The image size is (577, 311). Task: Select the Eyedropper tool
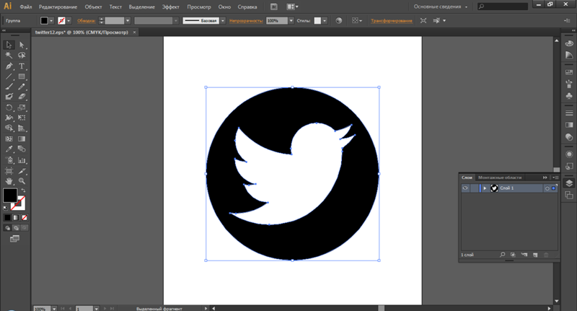9,149
